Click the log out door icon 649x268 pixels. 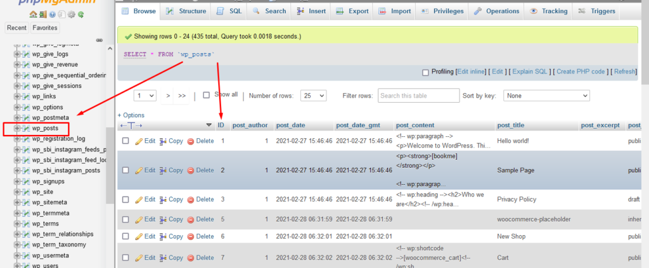click(x=43, y=15)
